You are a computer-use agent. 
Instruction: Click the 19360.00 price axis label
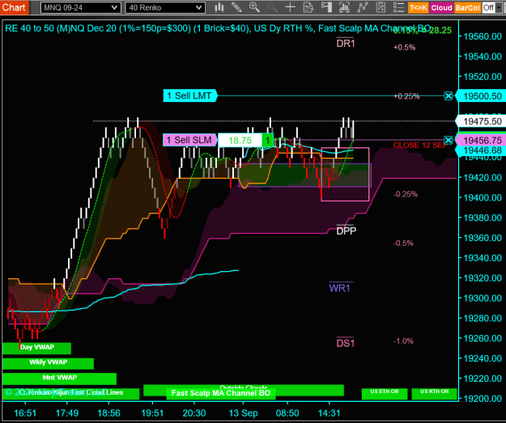(x=483, y=238)
